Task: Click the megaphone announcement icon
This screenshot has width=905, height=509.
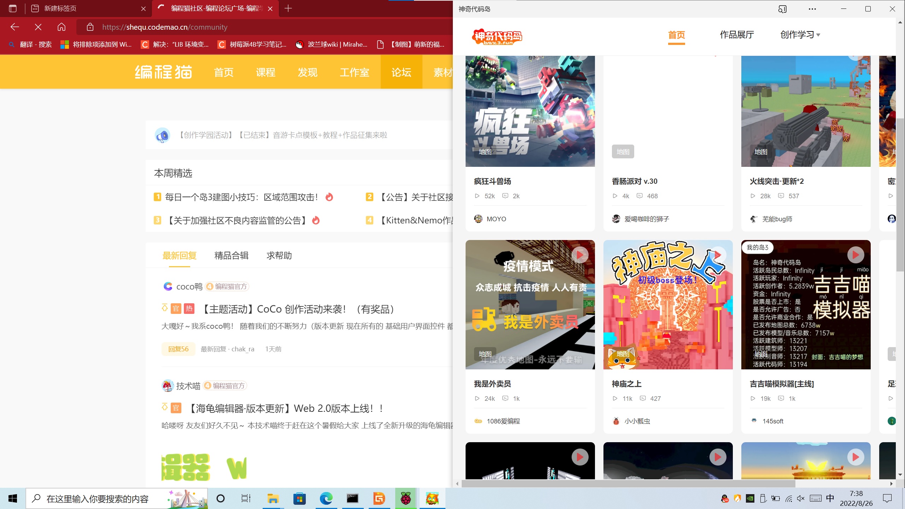Action: tap(163, 135)
